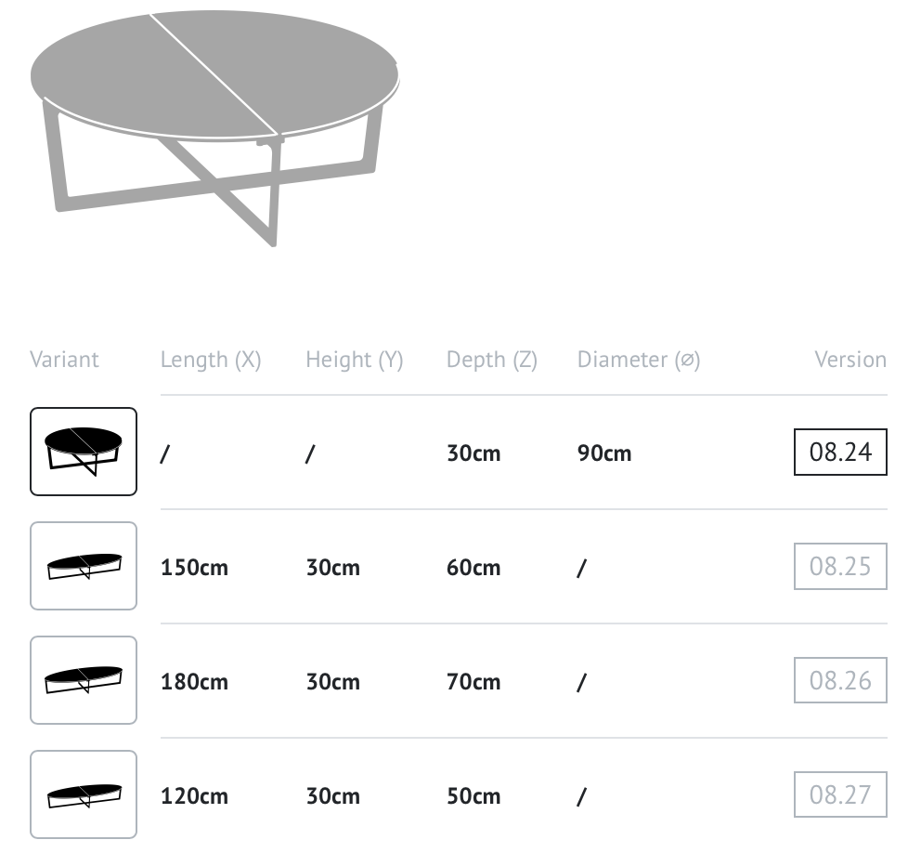Click the Diameter (⌀) column header
The image size is (908, 853).
click(x=639, y=360)
